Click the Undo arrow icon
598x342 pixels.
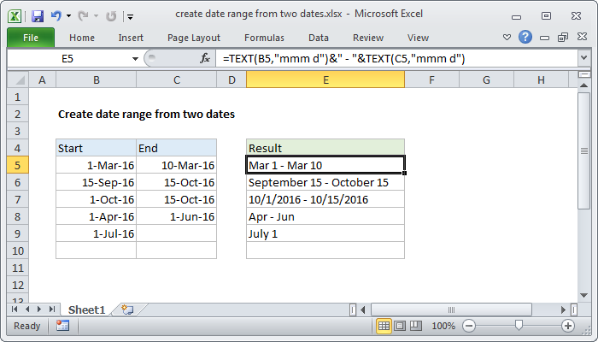pos(56,15)
